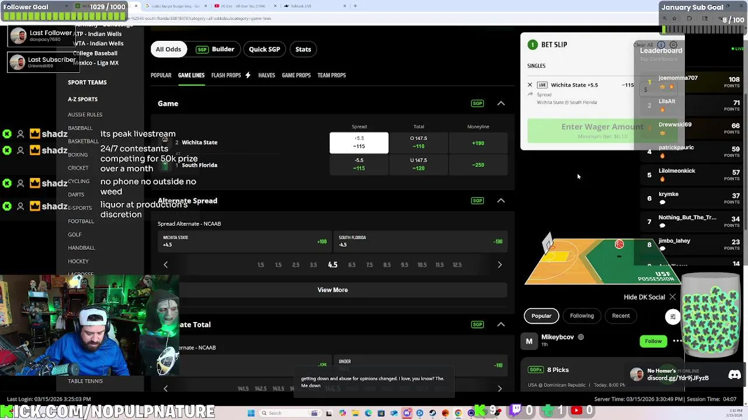The width and height of the screenshot is (748, 420).
Task: Collapse the Alternate Spread section
Action: click(501, 201)
